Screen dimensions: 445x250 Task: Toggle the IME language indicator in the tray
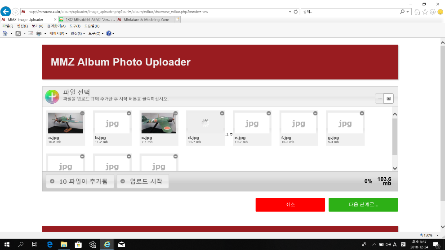click(x=395, y=244)
